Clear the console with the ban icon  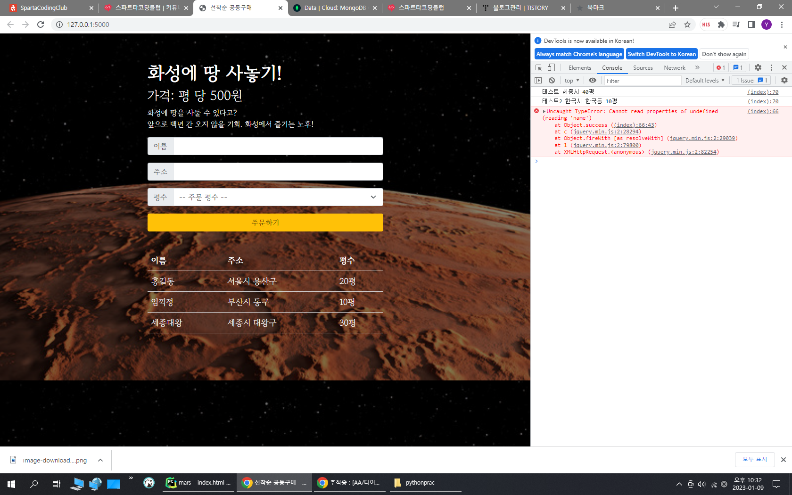552,81
